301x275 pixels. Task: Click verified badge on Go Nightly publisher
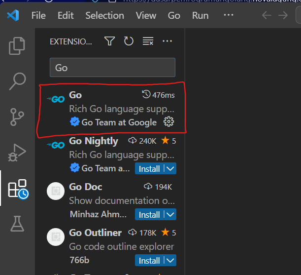tap(75, 168)
